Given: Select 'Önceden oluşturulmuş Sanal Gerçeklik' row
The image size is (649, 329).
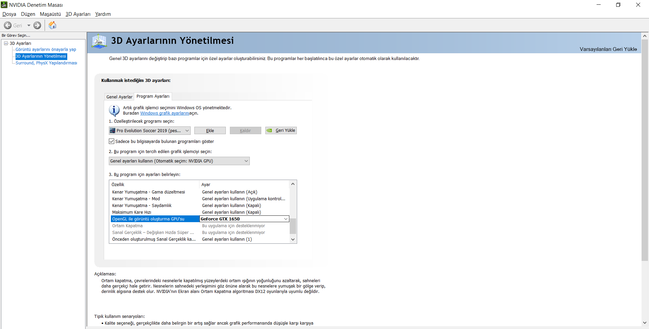Looking at the screenshot, I should click(x=200, y=239).
